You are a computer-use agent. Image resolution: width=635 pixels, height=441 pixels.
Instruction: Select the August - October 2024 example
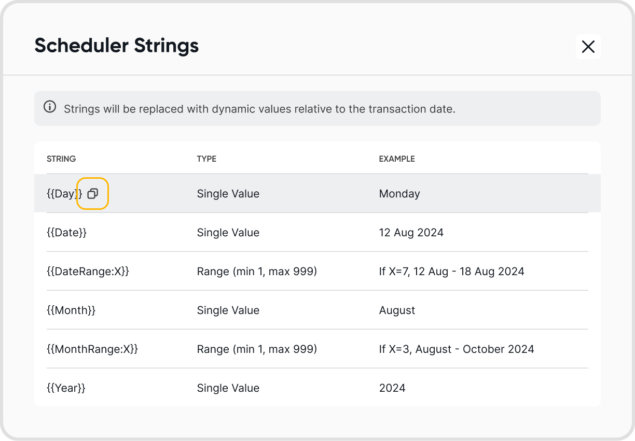pyautogui.click(x=457, y=349)
